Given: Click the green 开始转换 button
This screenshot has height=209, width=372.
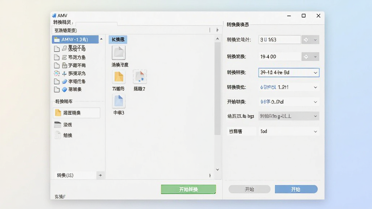Looking at the screenshot, I should (189, 189).
